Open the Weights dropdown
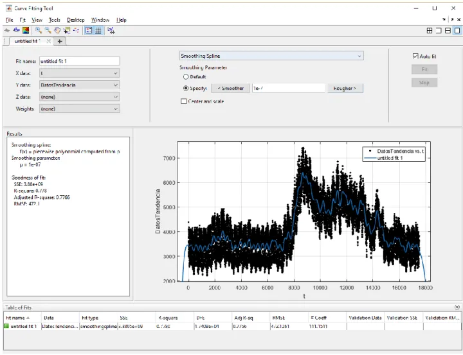Image resolution: width=463 pixels, height=355 pixels. (80, 108)
